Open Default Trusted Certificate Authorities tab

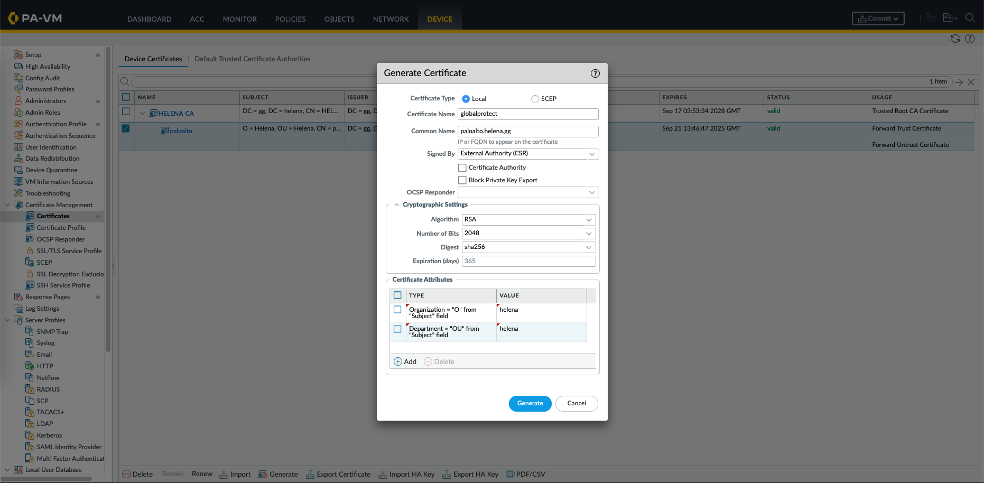click(252, 59)
